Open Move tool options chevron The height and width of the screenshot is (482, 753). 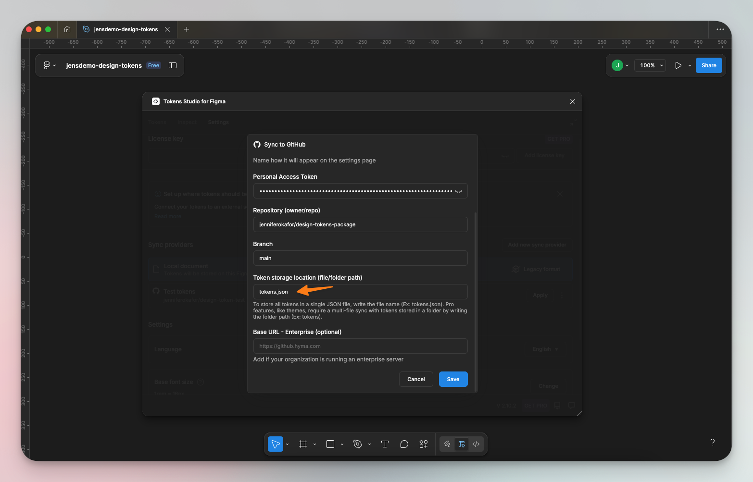[x=288, y=445]
